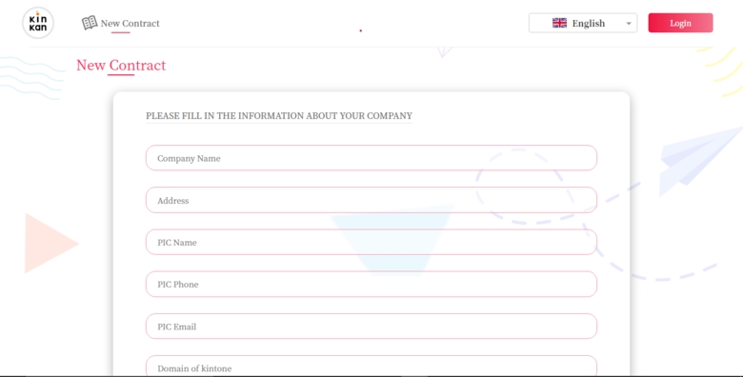Select the PIC Name input
This screenshot has width=743, height=377.
click(x=371, y=242)
